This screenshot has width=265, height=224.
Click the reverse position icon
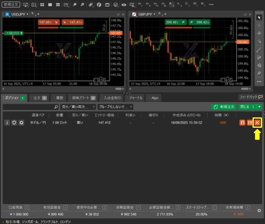point(242,122)
